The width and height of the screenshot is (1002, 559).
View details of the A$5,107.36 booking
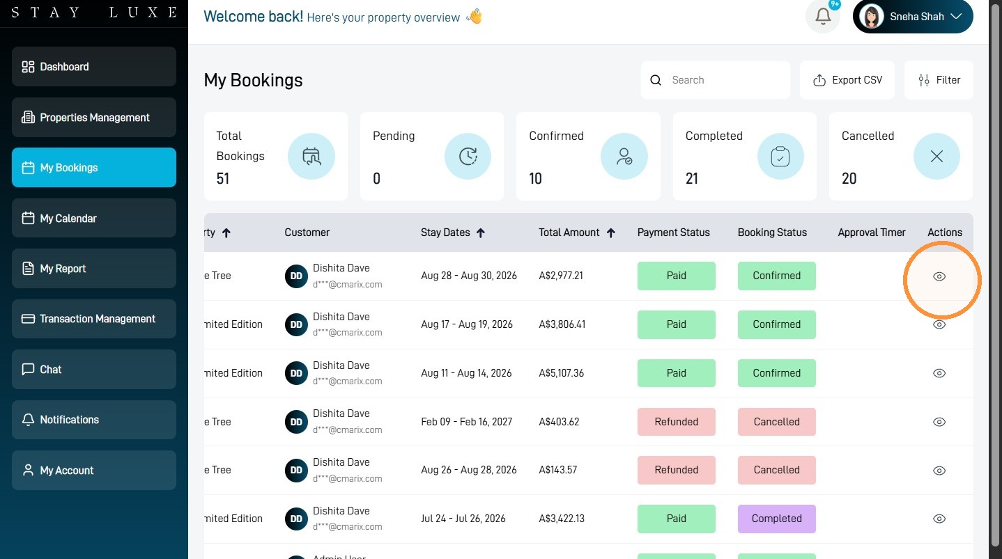click(x=939, y=373)
